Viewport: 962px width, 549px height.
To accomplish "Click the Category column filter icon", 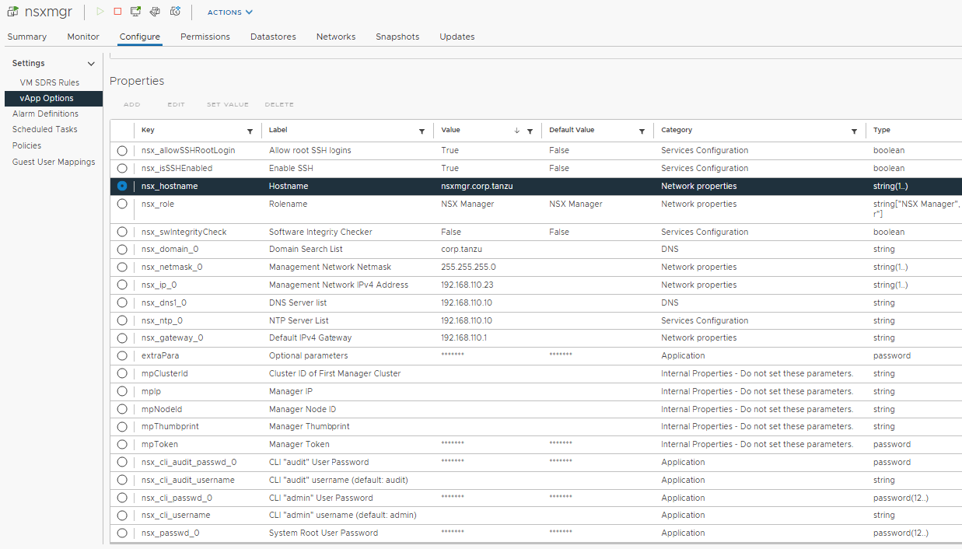I will [854, 131].
